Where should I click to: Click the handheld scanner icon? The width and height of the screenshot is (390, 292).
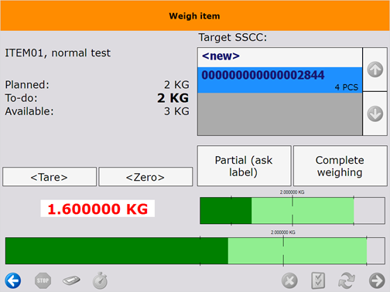(x=71, y=280)
